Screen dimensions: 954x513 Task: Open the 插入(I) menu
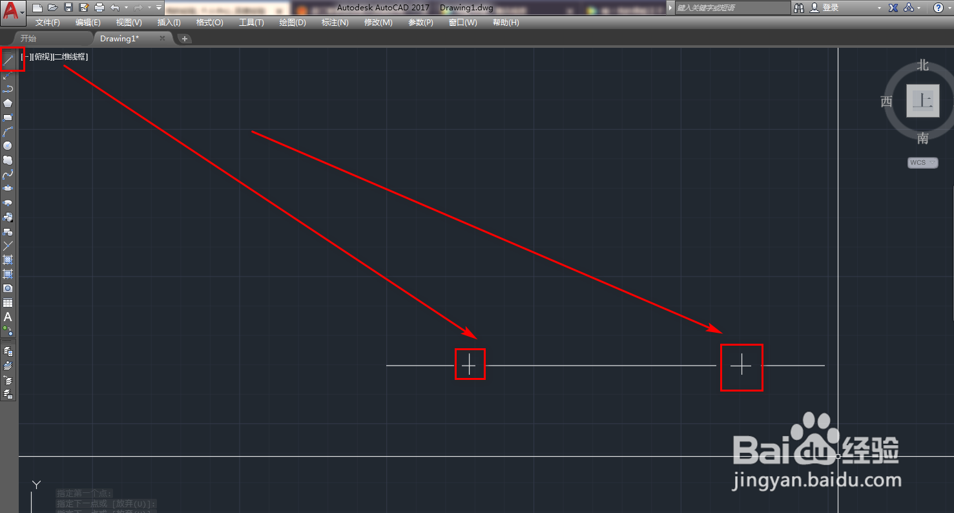[x=169, y=23]
